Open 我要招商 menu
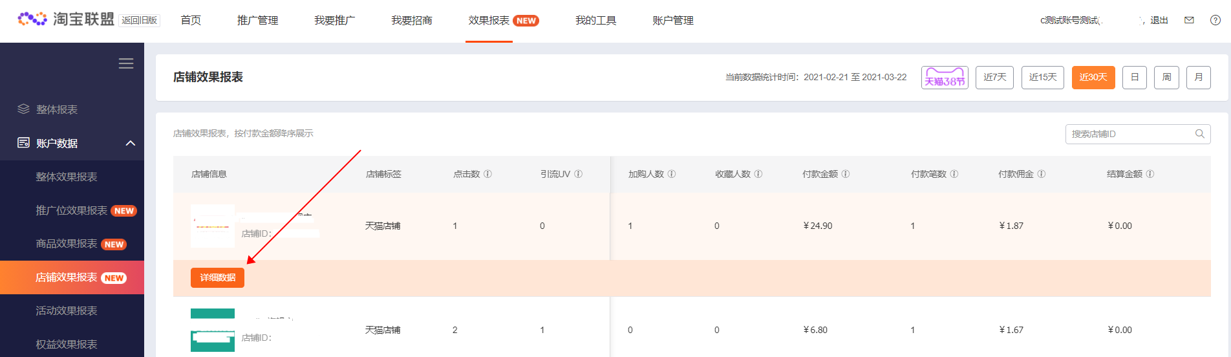The height and width of the screenshot is (357, 1231). tap(411, 20)
